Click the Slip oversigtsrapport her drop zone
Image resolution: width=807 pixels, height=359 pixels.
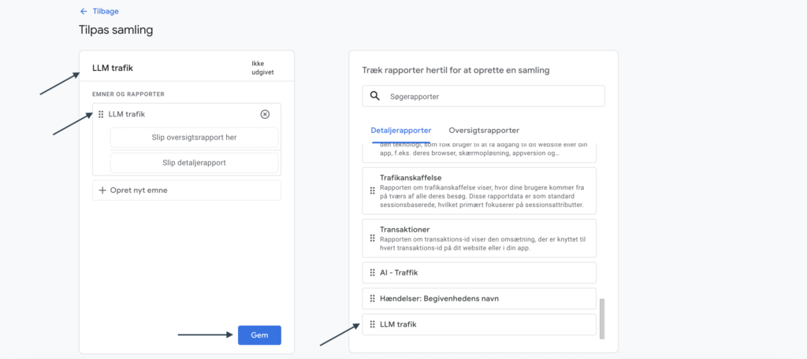click(194, 137)
